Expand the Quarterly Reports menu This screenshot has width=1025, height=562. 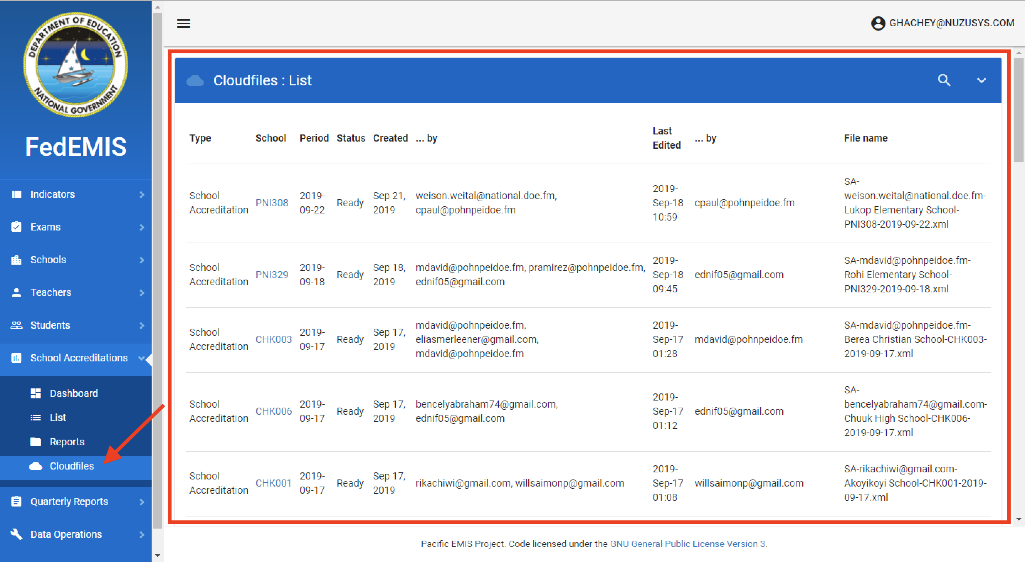pyautogui.click(x=69, y=502)
